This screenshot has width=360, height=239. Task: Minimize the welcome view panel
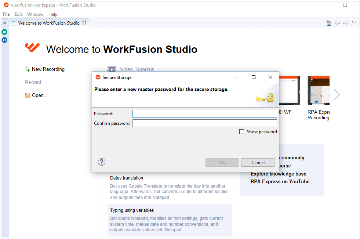tap(354, 22)
